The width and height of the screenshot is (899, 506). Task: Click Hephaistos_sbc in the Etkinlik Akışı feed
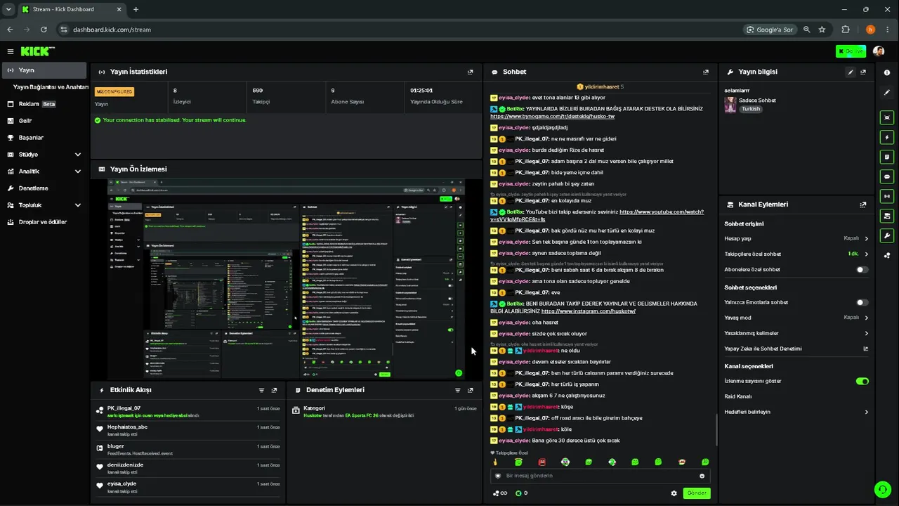[127, 427]
